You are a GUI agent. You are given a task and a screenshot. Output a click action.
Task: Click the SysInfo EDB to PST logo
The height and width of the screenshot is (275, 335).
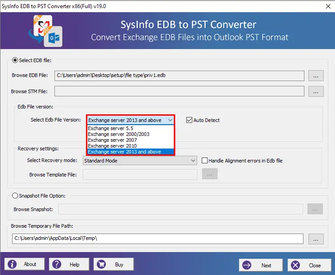point(45,31)
